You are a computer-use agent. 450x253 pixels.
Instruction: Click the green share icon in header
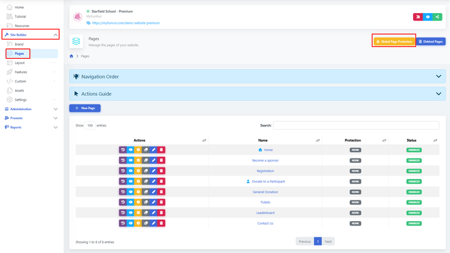click(x=437, y=17)
